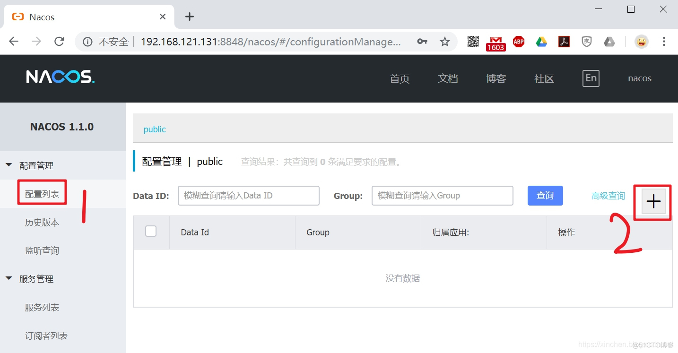Open the nacos user menu

tap(640, 78)
